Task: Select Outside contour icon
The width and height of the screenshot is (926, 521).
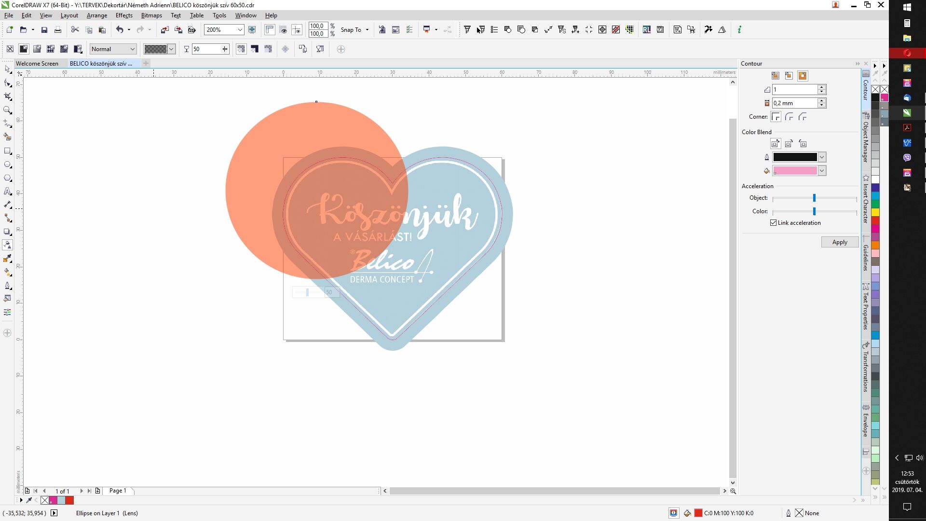Action: (x=803, y=76)
